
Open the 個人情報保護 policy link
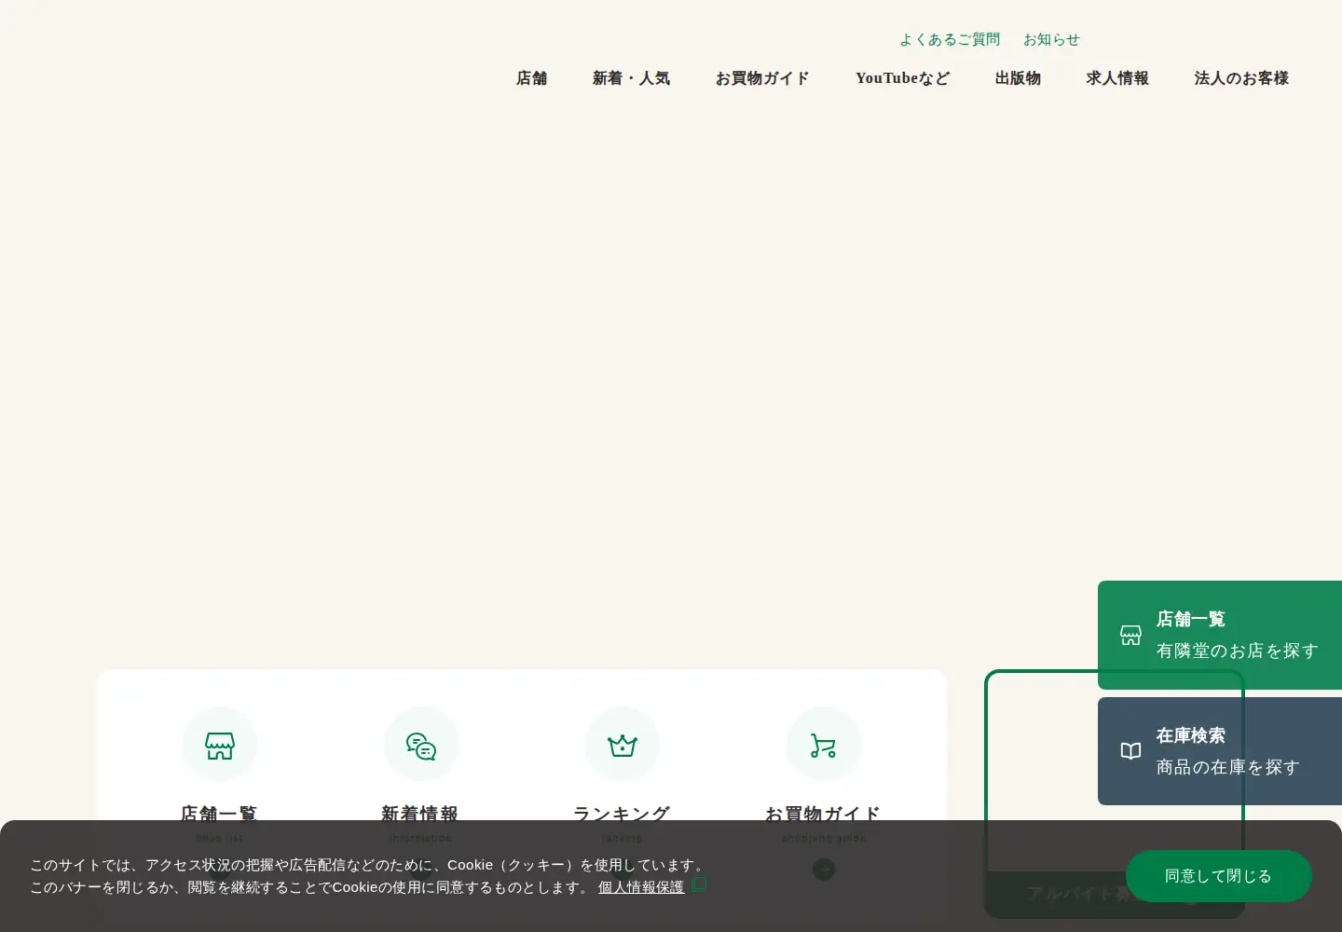[x=641, y=887]
